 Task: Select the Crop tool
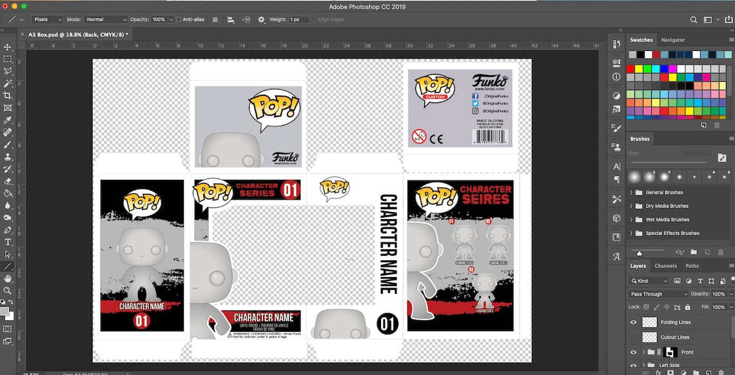click(x=8, y=94)
